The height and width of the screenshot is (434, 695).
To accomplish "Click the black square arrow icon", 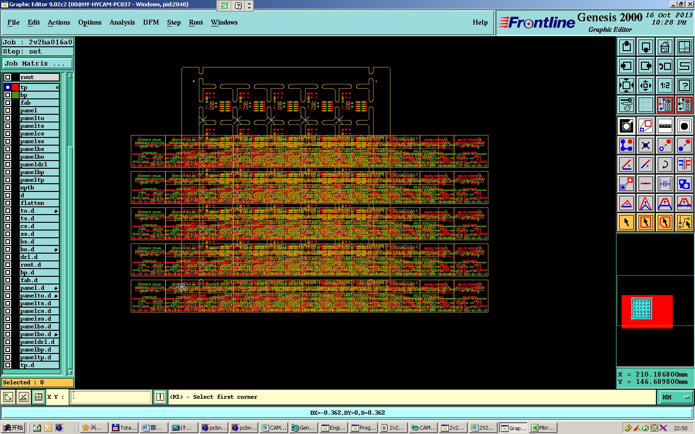I will coord(626,126).
